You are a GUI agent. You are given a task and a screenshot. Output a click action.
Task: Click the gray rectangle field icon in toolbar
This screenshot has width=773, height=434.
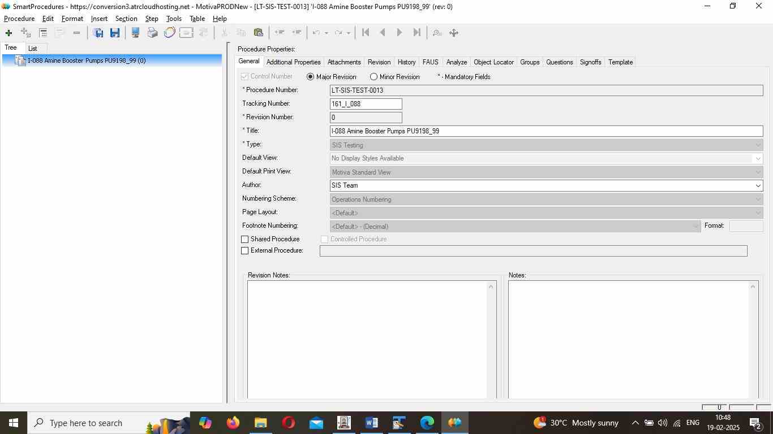(186, 33)
